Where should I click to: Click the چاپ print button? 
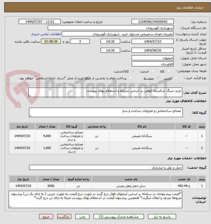(x=82, y=216)
